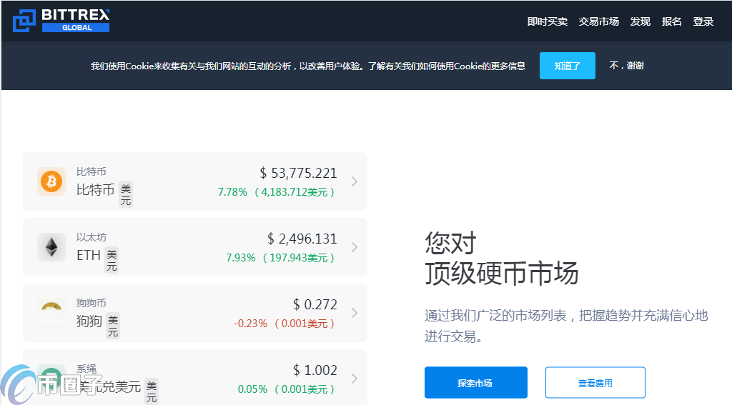
Task: Open the 交易市场 menu item
Action: [598, 21]
